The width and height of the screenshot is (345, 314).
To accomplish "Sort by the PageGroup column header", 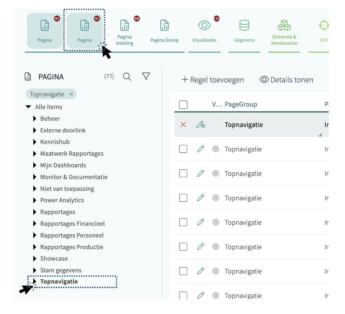I will [x=241, y=104].
